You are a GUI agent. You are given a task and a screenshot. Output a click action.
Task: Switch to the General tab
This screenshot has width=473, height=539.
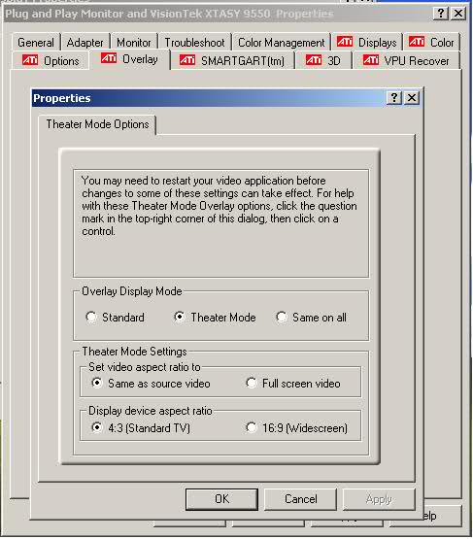coord(36,43)
